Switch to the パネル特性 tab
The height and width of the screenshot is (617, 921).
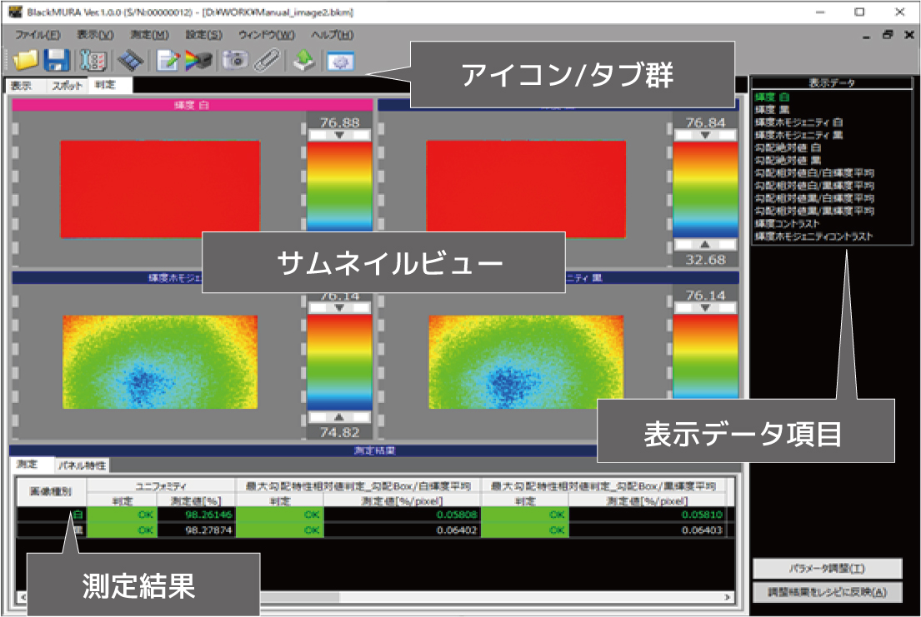pyautogui.click(x=83, y=465)
